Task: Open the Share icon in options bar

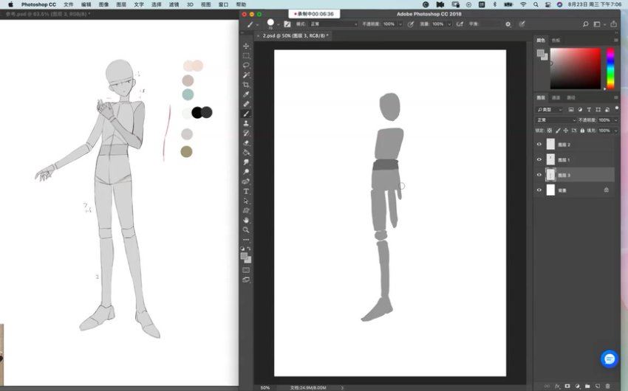Action: [x=613, y=24]
